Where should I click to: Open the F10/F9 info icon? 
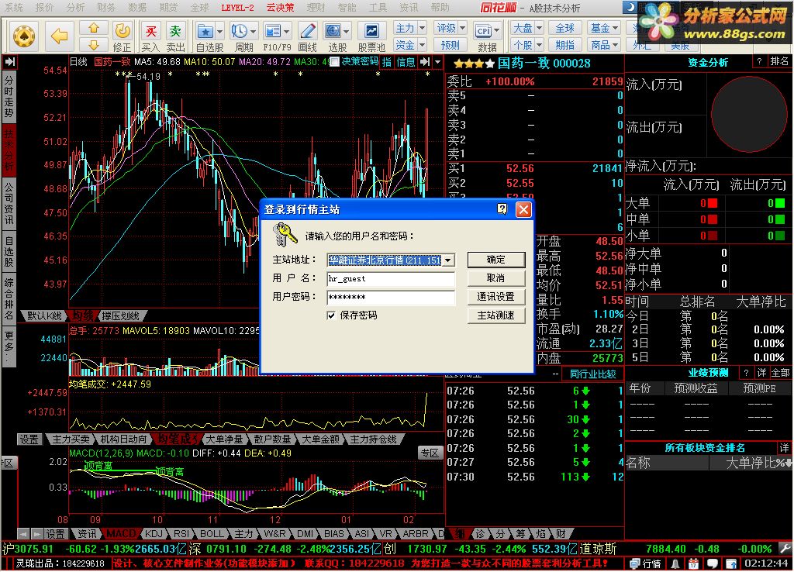click(272, 31)
